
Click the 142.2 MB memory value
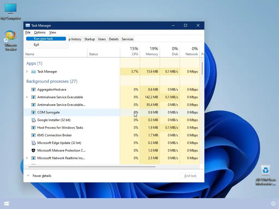(151, 97)
